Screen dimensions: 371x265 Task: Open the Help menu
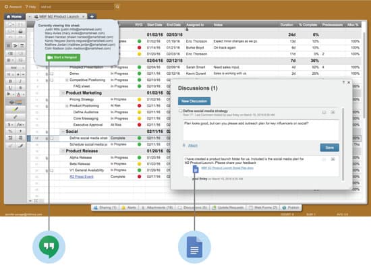31,7
